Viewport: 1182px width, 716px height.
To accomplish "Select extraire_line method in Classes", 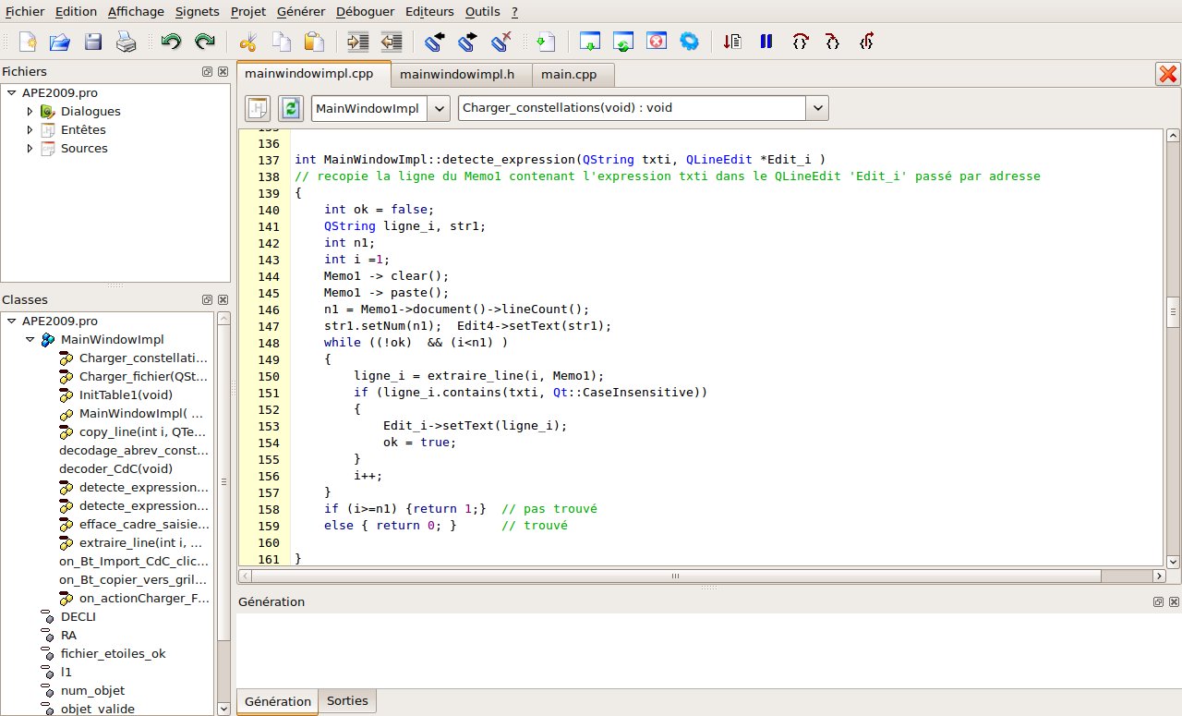I will (140, 542).
